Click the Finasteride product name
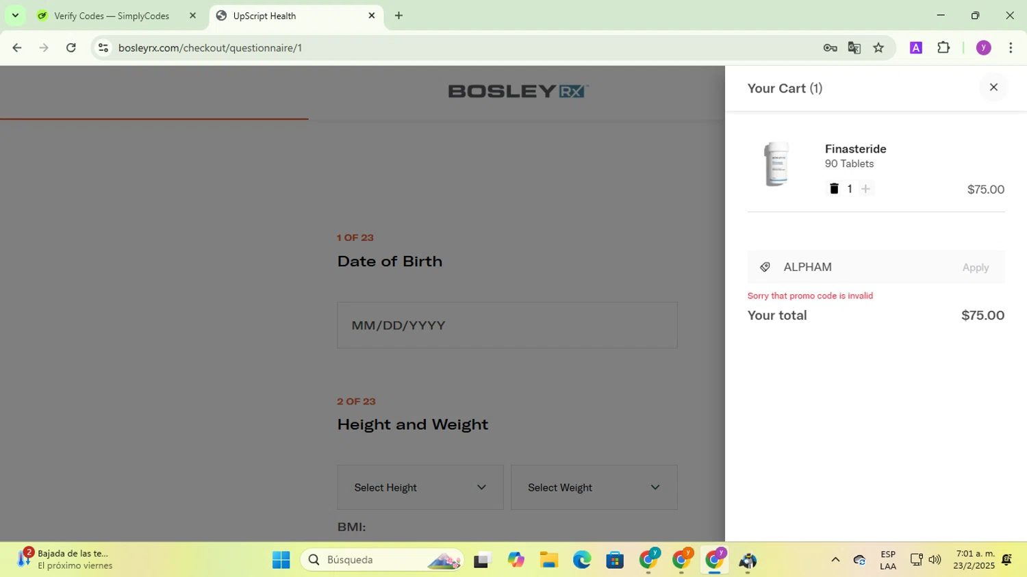The image size is (1027, 577). click(x=855, y=149)
